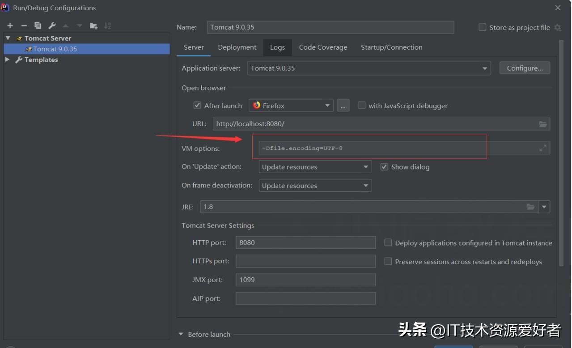Switch to the Logs tab

pyautogui.click(x=277, y=47)
